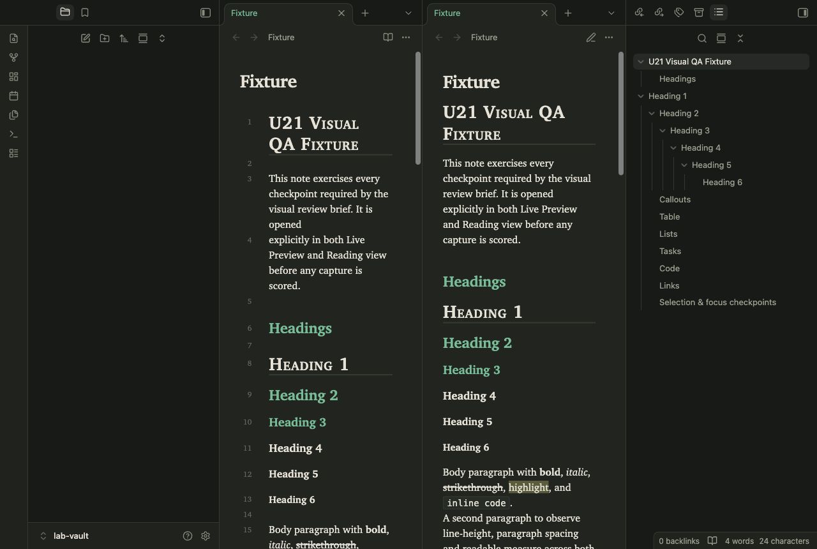Open the quick switcher from the ribbon
This screenshot has height=549, width=817.
[13, 38]
